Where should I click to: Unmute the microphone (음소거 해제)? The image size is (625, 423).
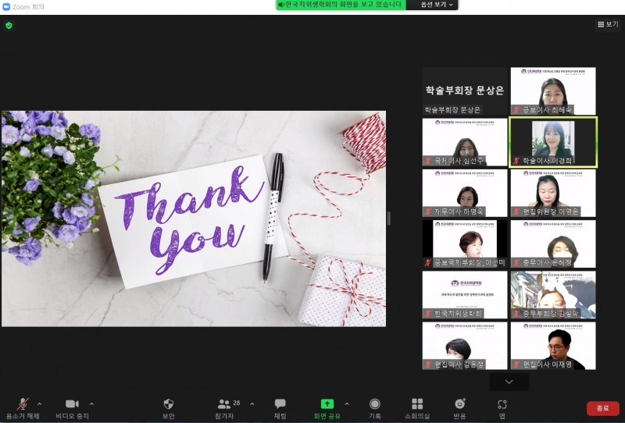tap(23, 404)
